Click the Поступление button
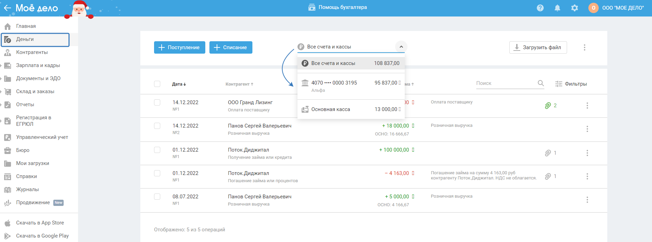This screenshot has height=242, width=652. coord(180,47)
